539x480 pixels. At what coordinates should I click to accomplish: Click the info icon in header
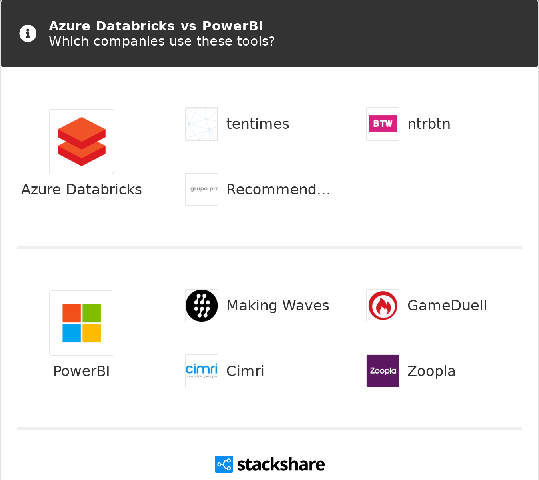click(28, 34)
